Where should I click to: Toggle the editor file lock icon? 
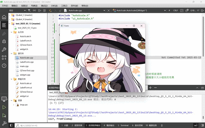coord(60,11)
